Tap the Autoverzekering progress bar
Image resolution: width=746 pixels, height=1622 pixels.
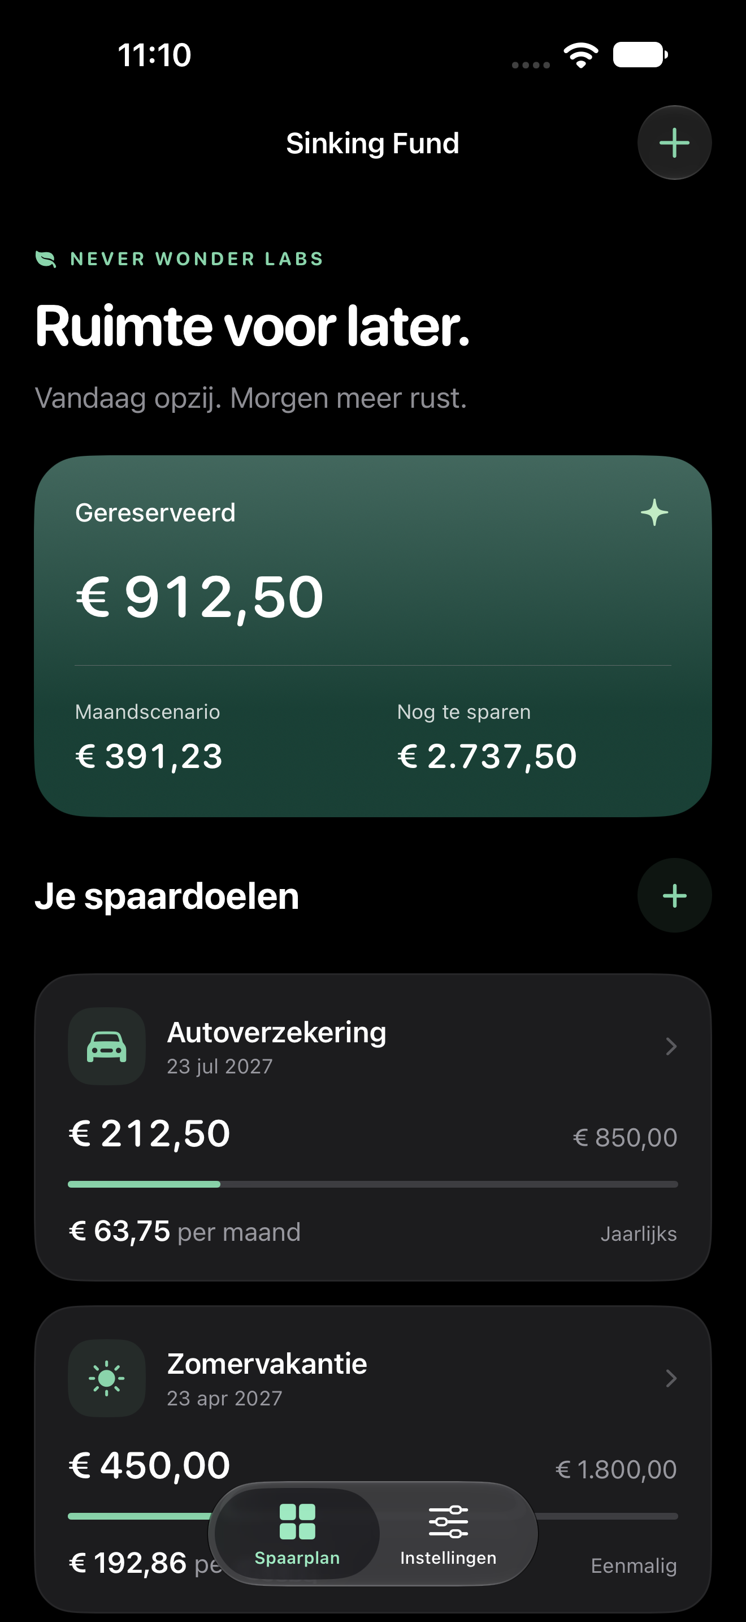coord(373,1184)
